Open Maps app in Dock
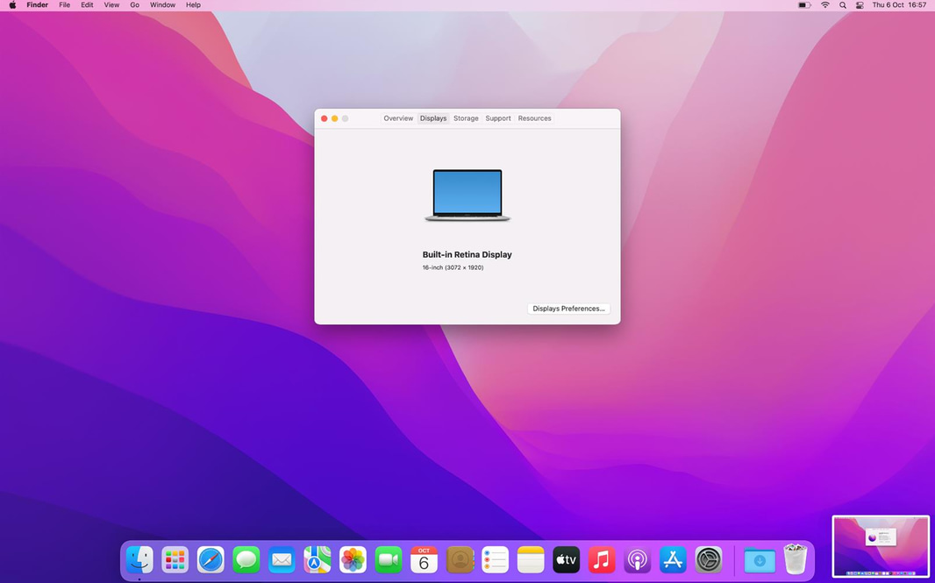This screenshot has width=935, height=583. click(318, 559)
